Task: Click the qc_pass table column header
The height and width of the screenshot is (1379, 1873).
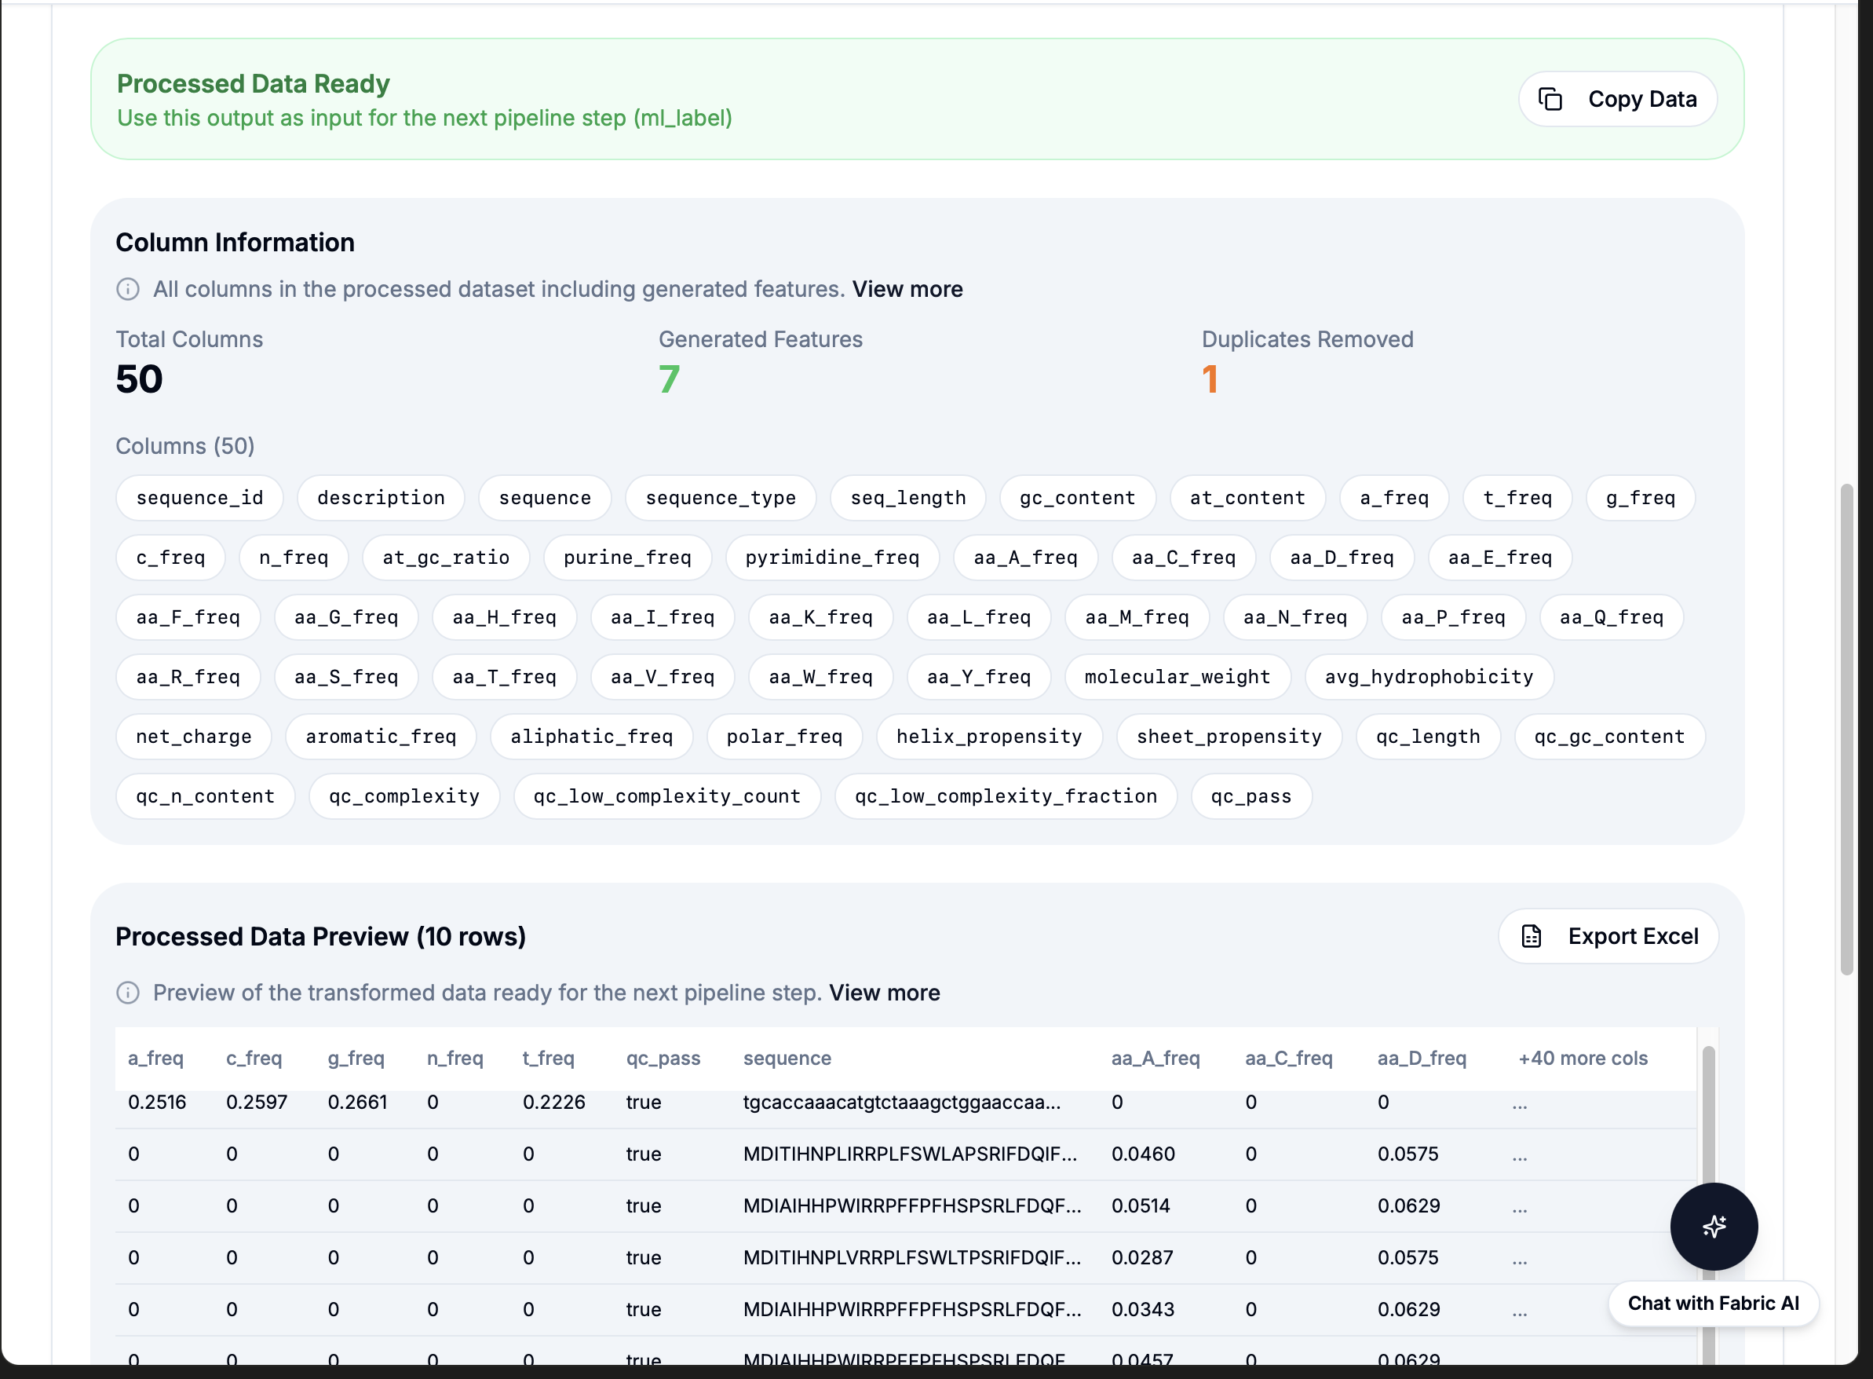Action: (663, 1059)
